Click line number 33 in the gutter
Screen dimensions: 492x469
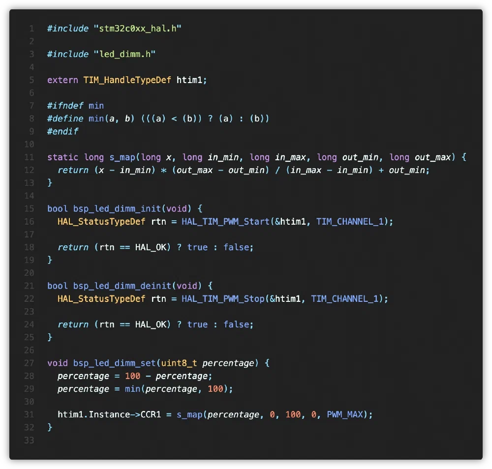click(29, 440)
